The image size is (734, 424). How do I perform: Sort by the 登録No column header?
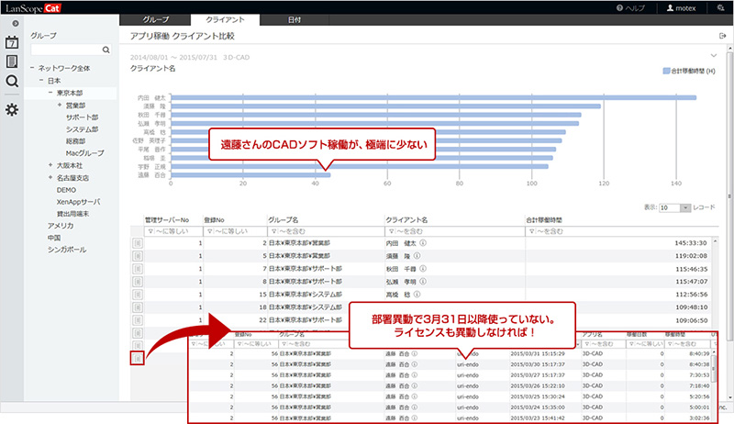point(214,220)
